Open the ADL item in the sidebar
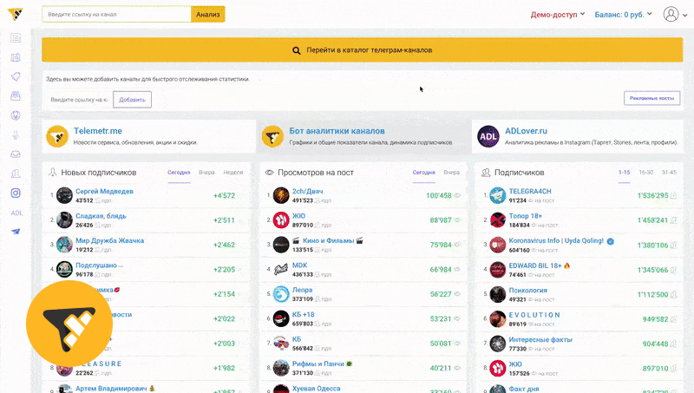Image resolution: width=694 pixels, height=393 pixels. tap(16, 213)
